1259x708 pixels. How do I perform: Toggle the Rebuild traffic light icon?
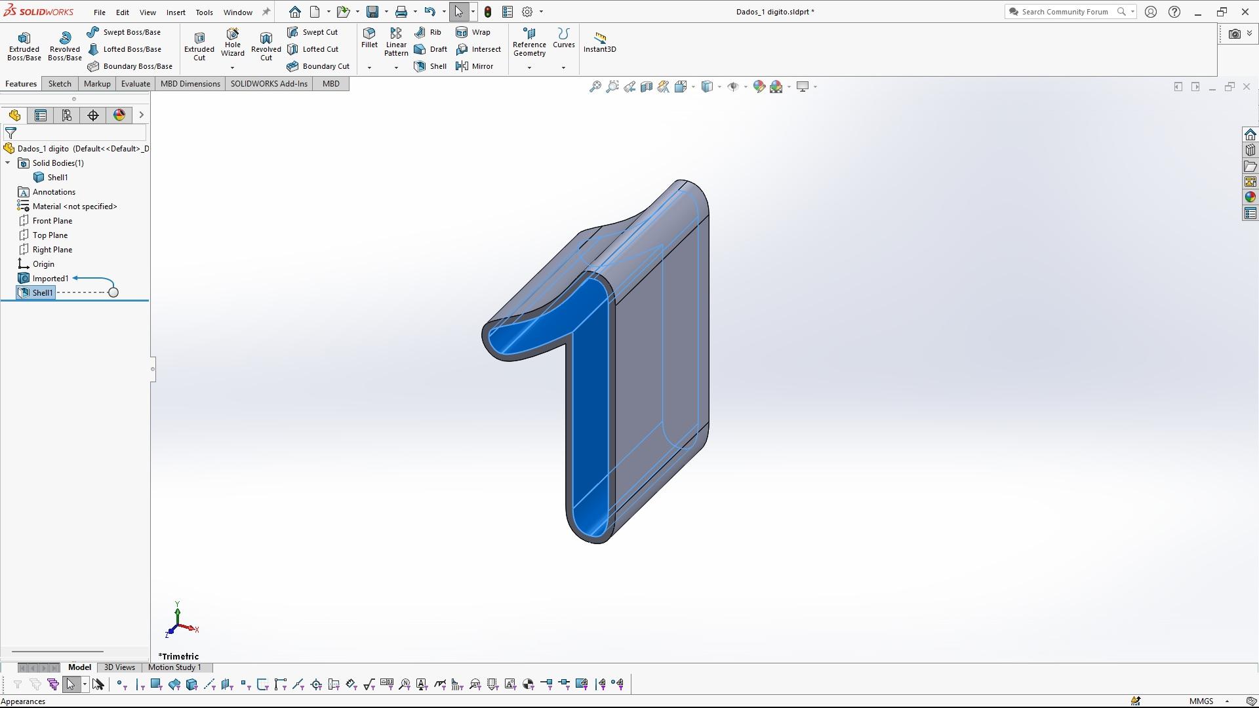click(x=488, y=12)
